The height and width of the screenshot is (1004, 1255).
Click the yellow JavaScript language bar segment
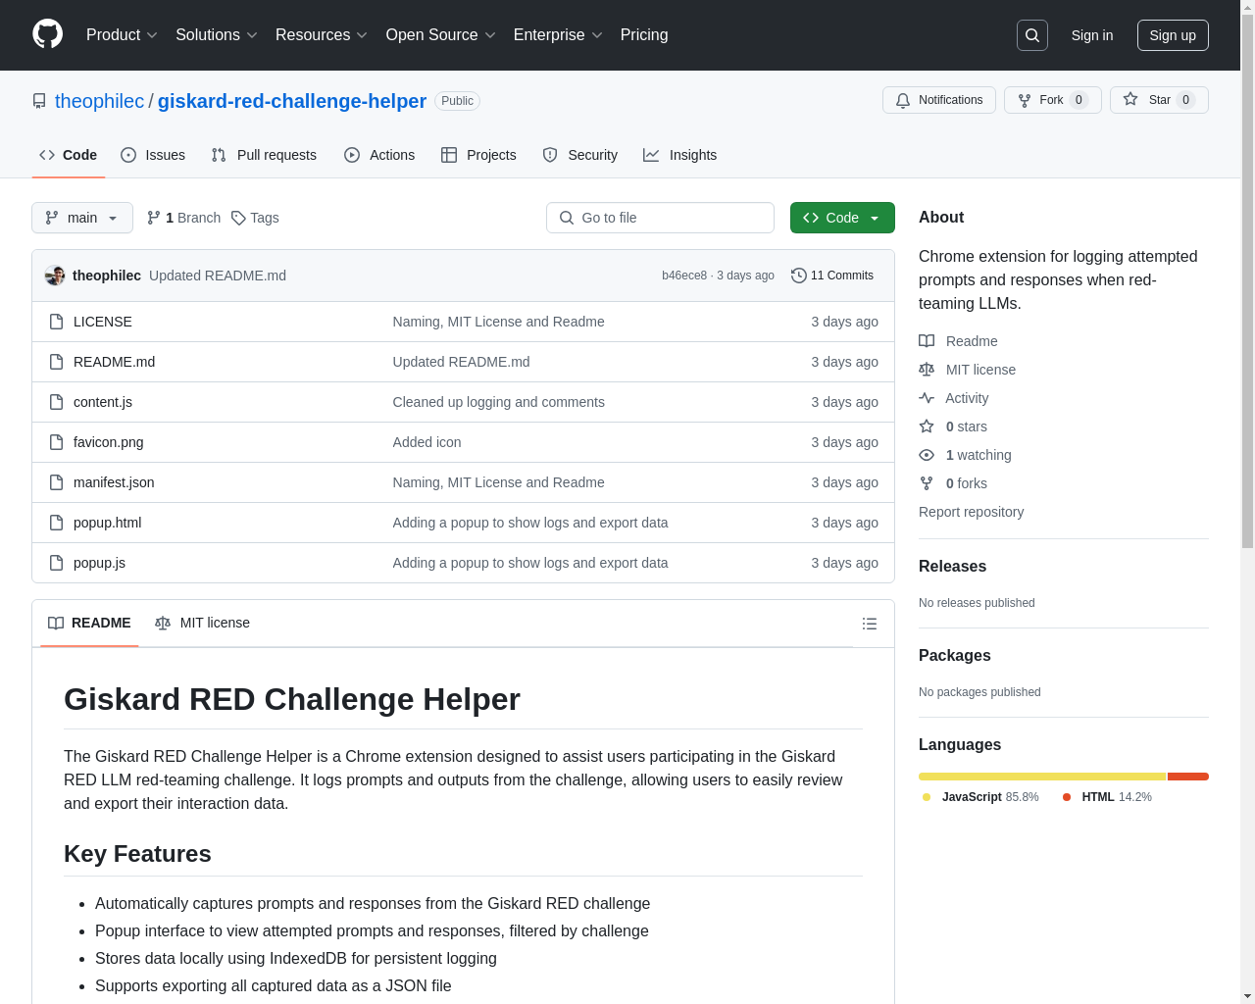(x=1042, y=777)
